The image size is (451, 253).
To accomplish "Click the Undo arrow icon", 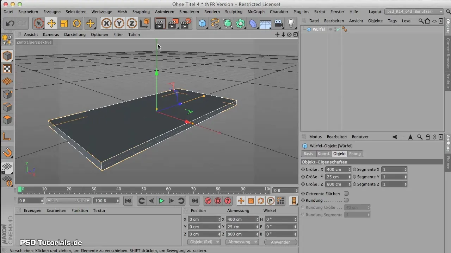I will click(10, 24).
